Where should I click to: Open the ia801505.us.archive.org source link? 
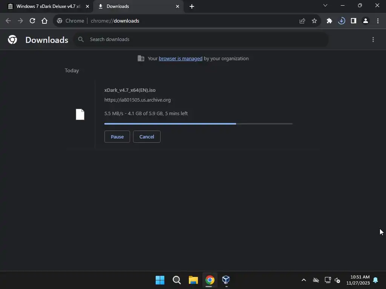click(137, 100)
